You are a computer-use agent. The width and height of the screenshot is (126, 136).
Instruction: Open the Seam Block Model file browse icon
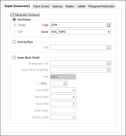pos(108,70)
